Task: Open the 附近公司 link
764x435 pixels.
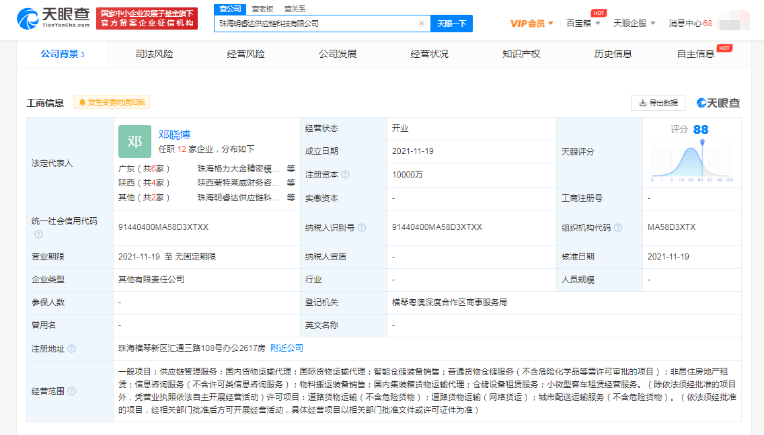Action: [287, 348]
